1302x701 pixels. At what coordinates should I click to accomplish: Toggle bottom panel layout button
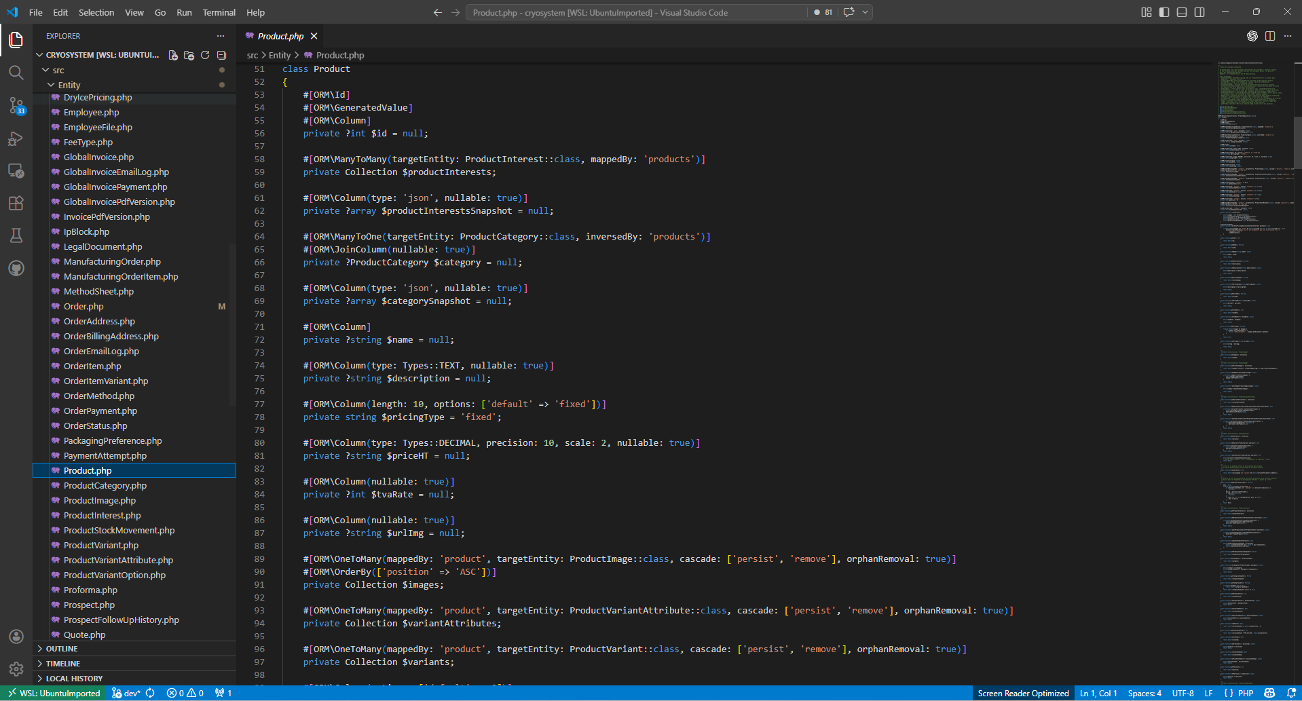tap(1182, 12)
